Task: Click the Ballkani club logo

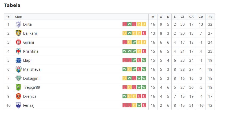Action: coord(18,33)
